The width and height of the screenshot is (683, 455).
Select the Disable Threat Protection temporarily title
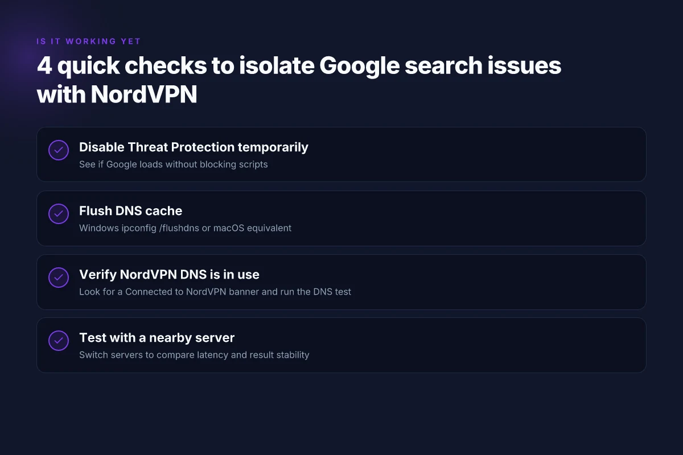(194, 147)
